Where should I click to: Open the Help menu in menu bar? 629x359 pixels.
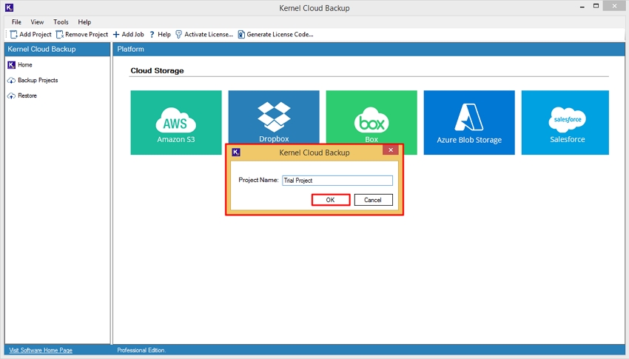(84, 22)
